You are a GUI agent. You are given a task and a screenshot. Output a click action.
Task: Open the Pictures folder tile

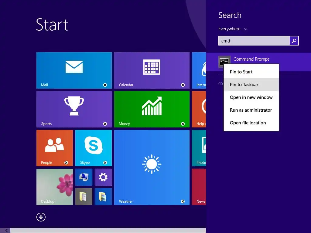click(103, 197)
